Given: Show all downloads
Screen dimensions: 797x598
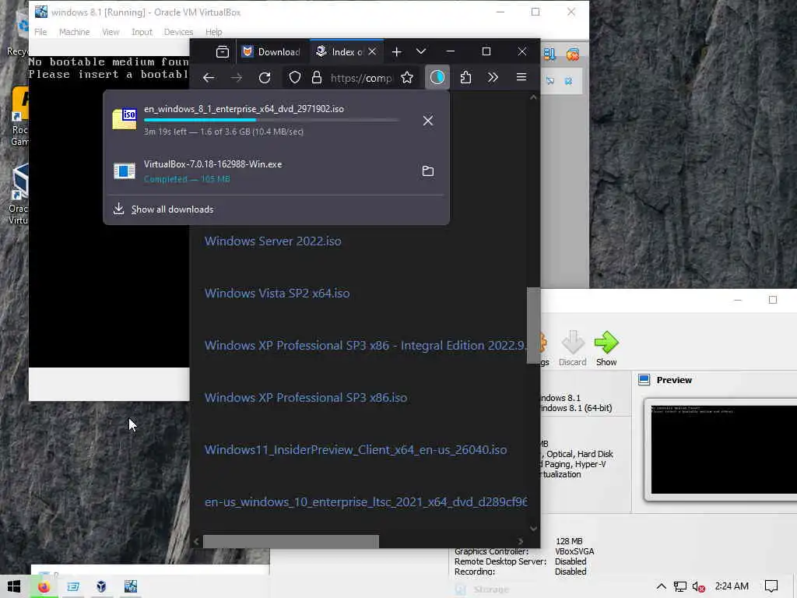Looking at the screenshot, I should tap(172, 209).
